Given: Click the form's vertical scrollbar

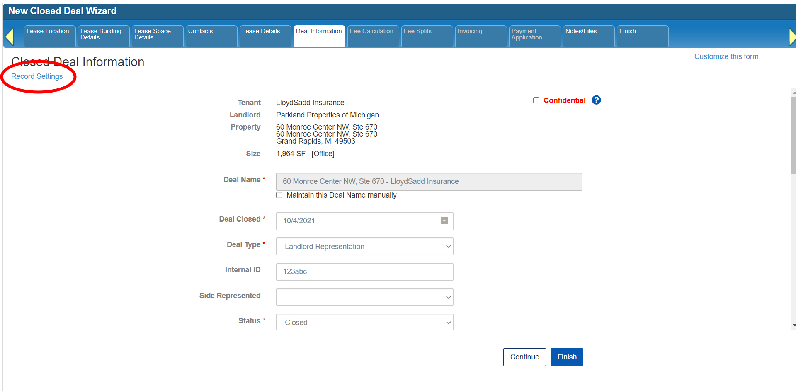Looking at the screenshot, I should (x=793, y=137).
